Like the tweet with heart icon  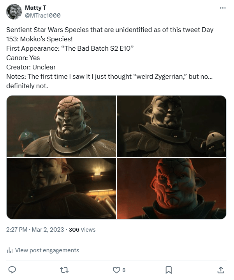tap(116, 269)
